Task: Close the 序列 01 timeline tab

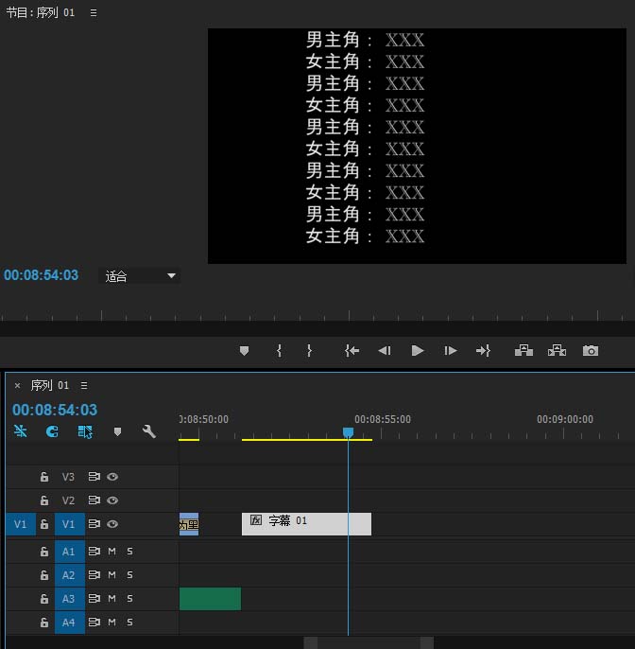Action: 17,385
